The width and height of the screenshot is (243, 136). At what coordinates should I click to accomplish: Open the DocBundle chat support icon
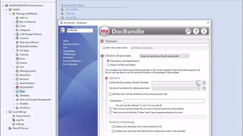(188, 31)
